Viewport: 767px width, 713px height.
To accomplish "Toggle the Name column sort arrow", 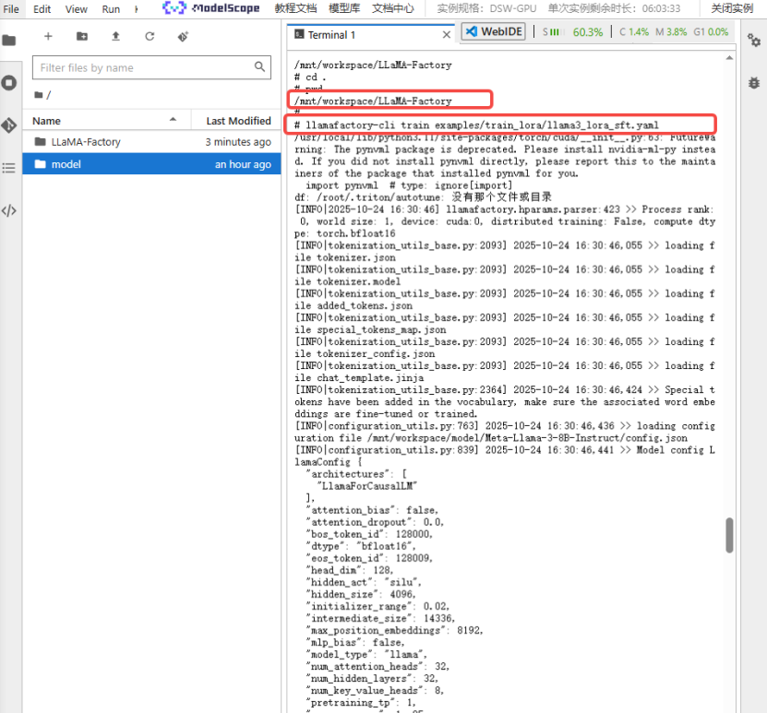I will pyautogui.click(x=173, y=120).
